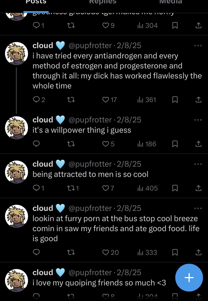Open @pupfrotter handle on antiandrogen post
Screen dimensions: 208x301
[90, 45]
